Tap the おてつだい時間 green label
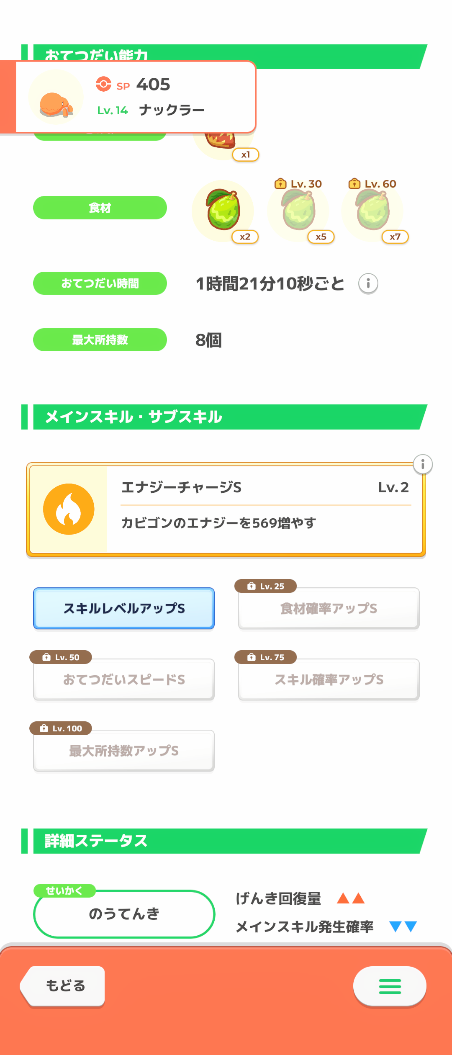This screenshot has height=1055, width=452. tap(100, 283)
